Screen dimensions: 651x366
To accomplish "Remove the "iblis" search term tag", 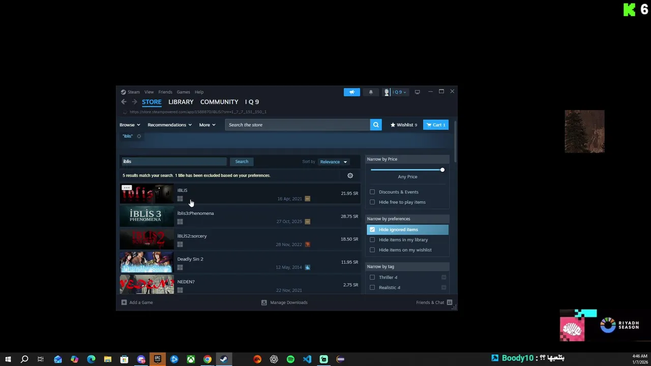I will point(139,136).
